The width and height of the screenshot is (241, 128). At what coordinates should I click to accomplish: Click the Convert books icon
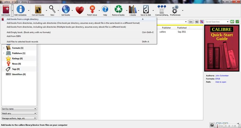(38, 9)
